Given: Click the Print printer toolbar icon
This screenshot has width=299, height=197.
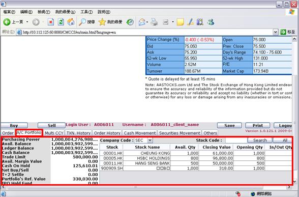Looking at the screenshot, I should tap(154, 22).
